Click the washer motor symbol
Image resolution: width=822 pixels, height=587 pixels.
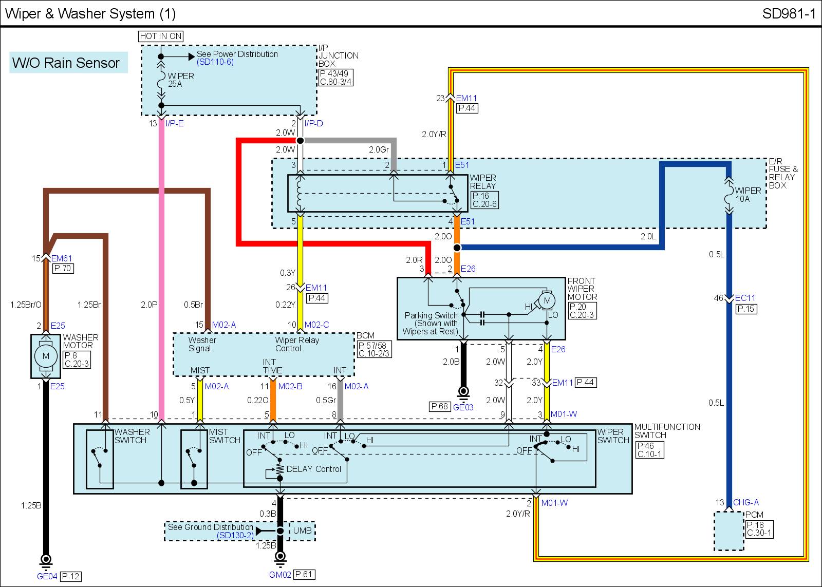tap(46, 356)
